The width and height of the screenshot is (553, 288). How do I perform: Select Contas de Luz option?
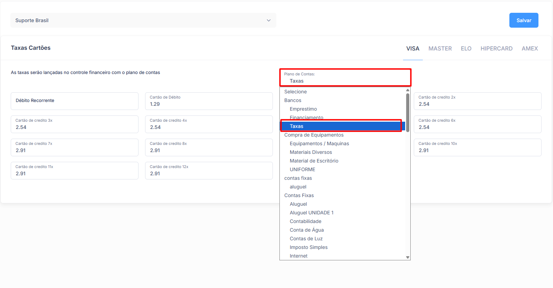[342, 239]
